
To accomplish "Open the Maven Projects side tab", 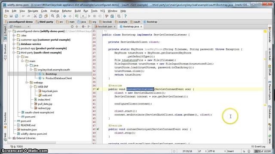I will pos(270,90).
